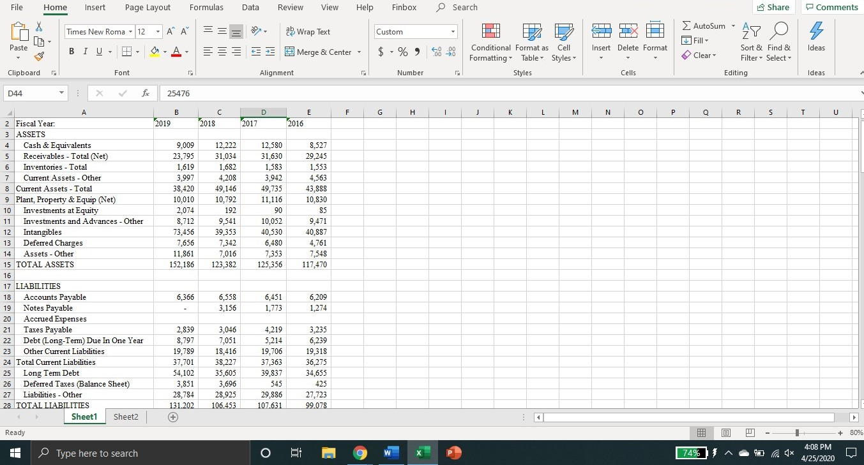Viewport: 864px width, 465px height.
Task: Apply Percent Style number formatting
Action: tap(403, 52)
